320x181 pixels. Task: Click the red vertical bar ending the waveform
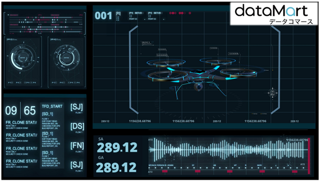point(309,156)
